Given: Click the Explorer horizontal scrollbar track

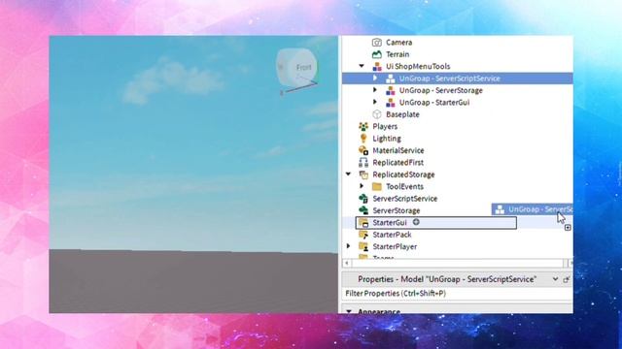Looking at the screenshot, I should click(458, 263).
